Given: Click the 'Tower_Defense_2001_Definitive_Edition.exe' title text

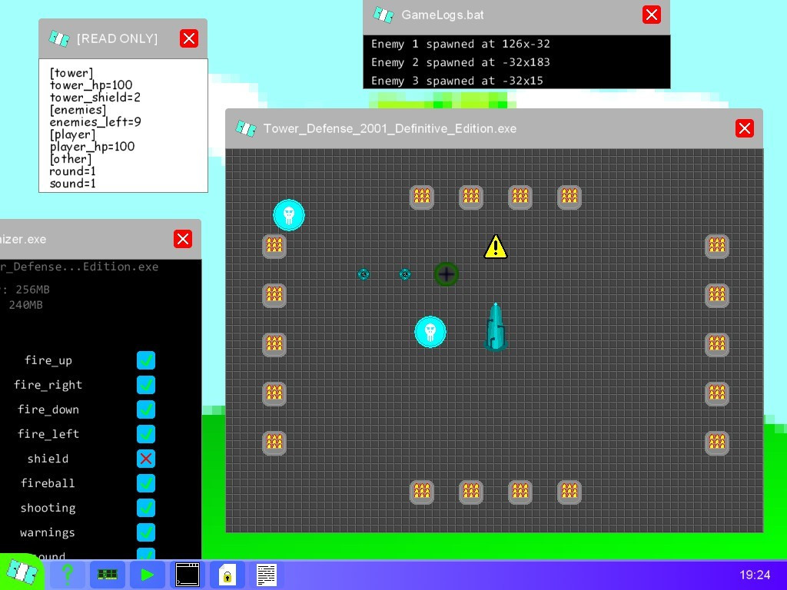Looking at the screenshot, I should tap(390, 129).
